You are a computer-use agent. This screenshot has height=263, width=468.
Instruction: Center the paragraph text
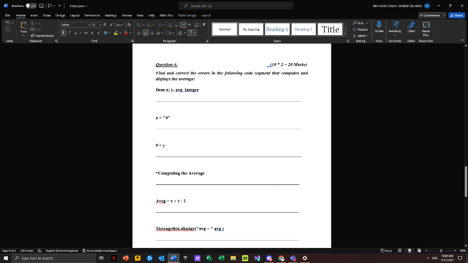[145, 33]
